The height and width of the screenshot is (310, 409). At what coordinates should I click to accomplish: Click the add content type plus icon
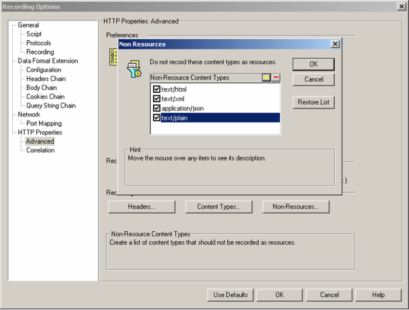click(x=266, y=78)
